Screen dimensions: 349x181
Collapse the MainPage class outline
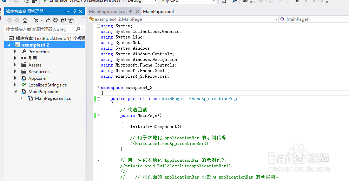(98, 99)
